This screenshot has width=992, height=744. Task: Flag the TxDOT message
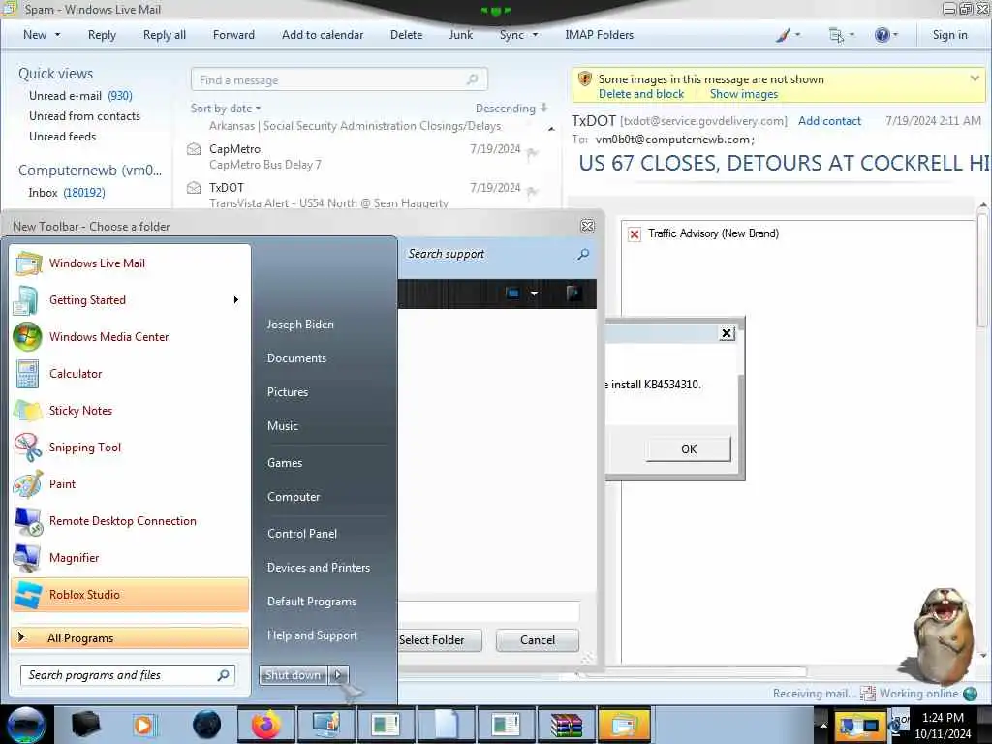coord(532,191)
